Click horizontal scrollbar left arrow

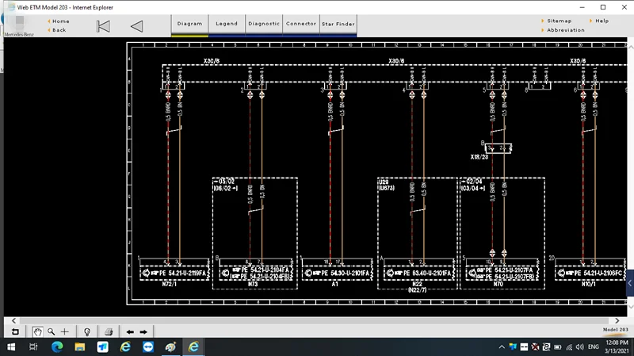[x=13, y=320]
